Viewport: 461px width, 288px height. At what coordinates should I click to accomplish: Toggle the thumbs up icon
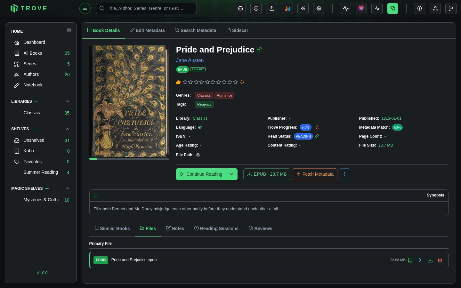pos(178,82)
